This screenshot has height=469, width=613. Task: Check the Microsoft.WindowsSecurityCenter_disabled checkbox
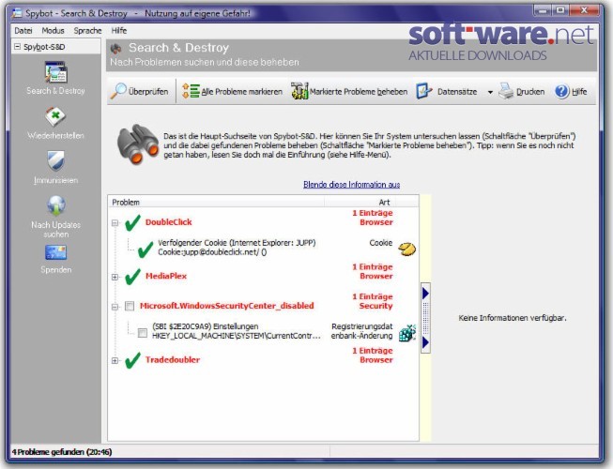(130, 306)
